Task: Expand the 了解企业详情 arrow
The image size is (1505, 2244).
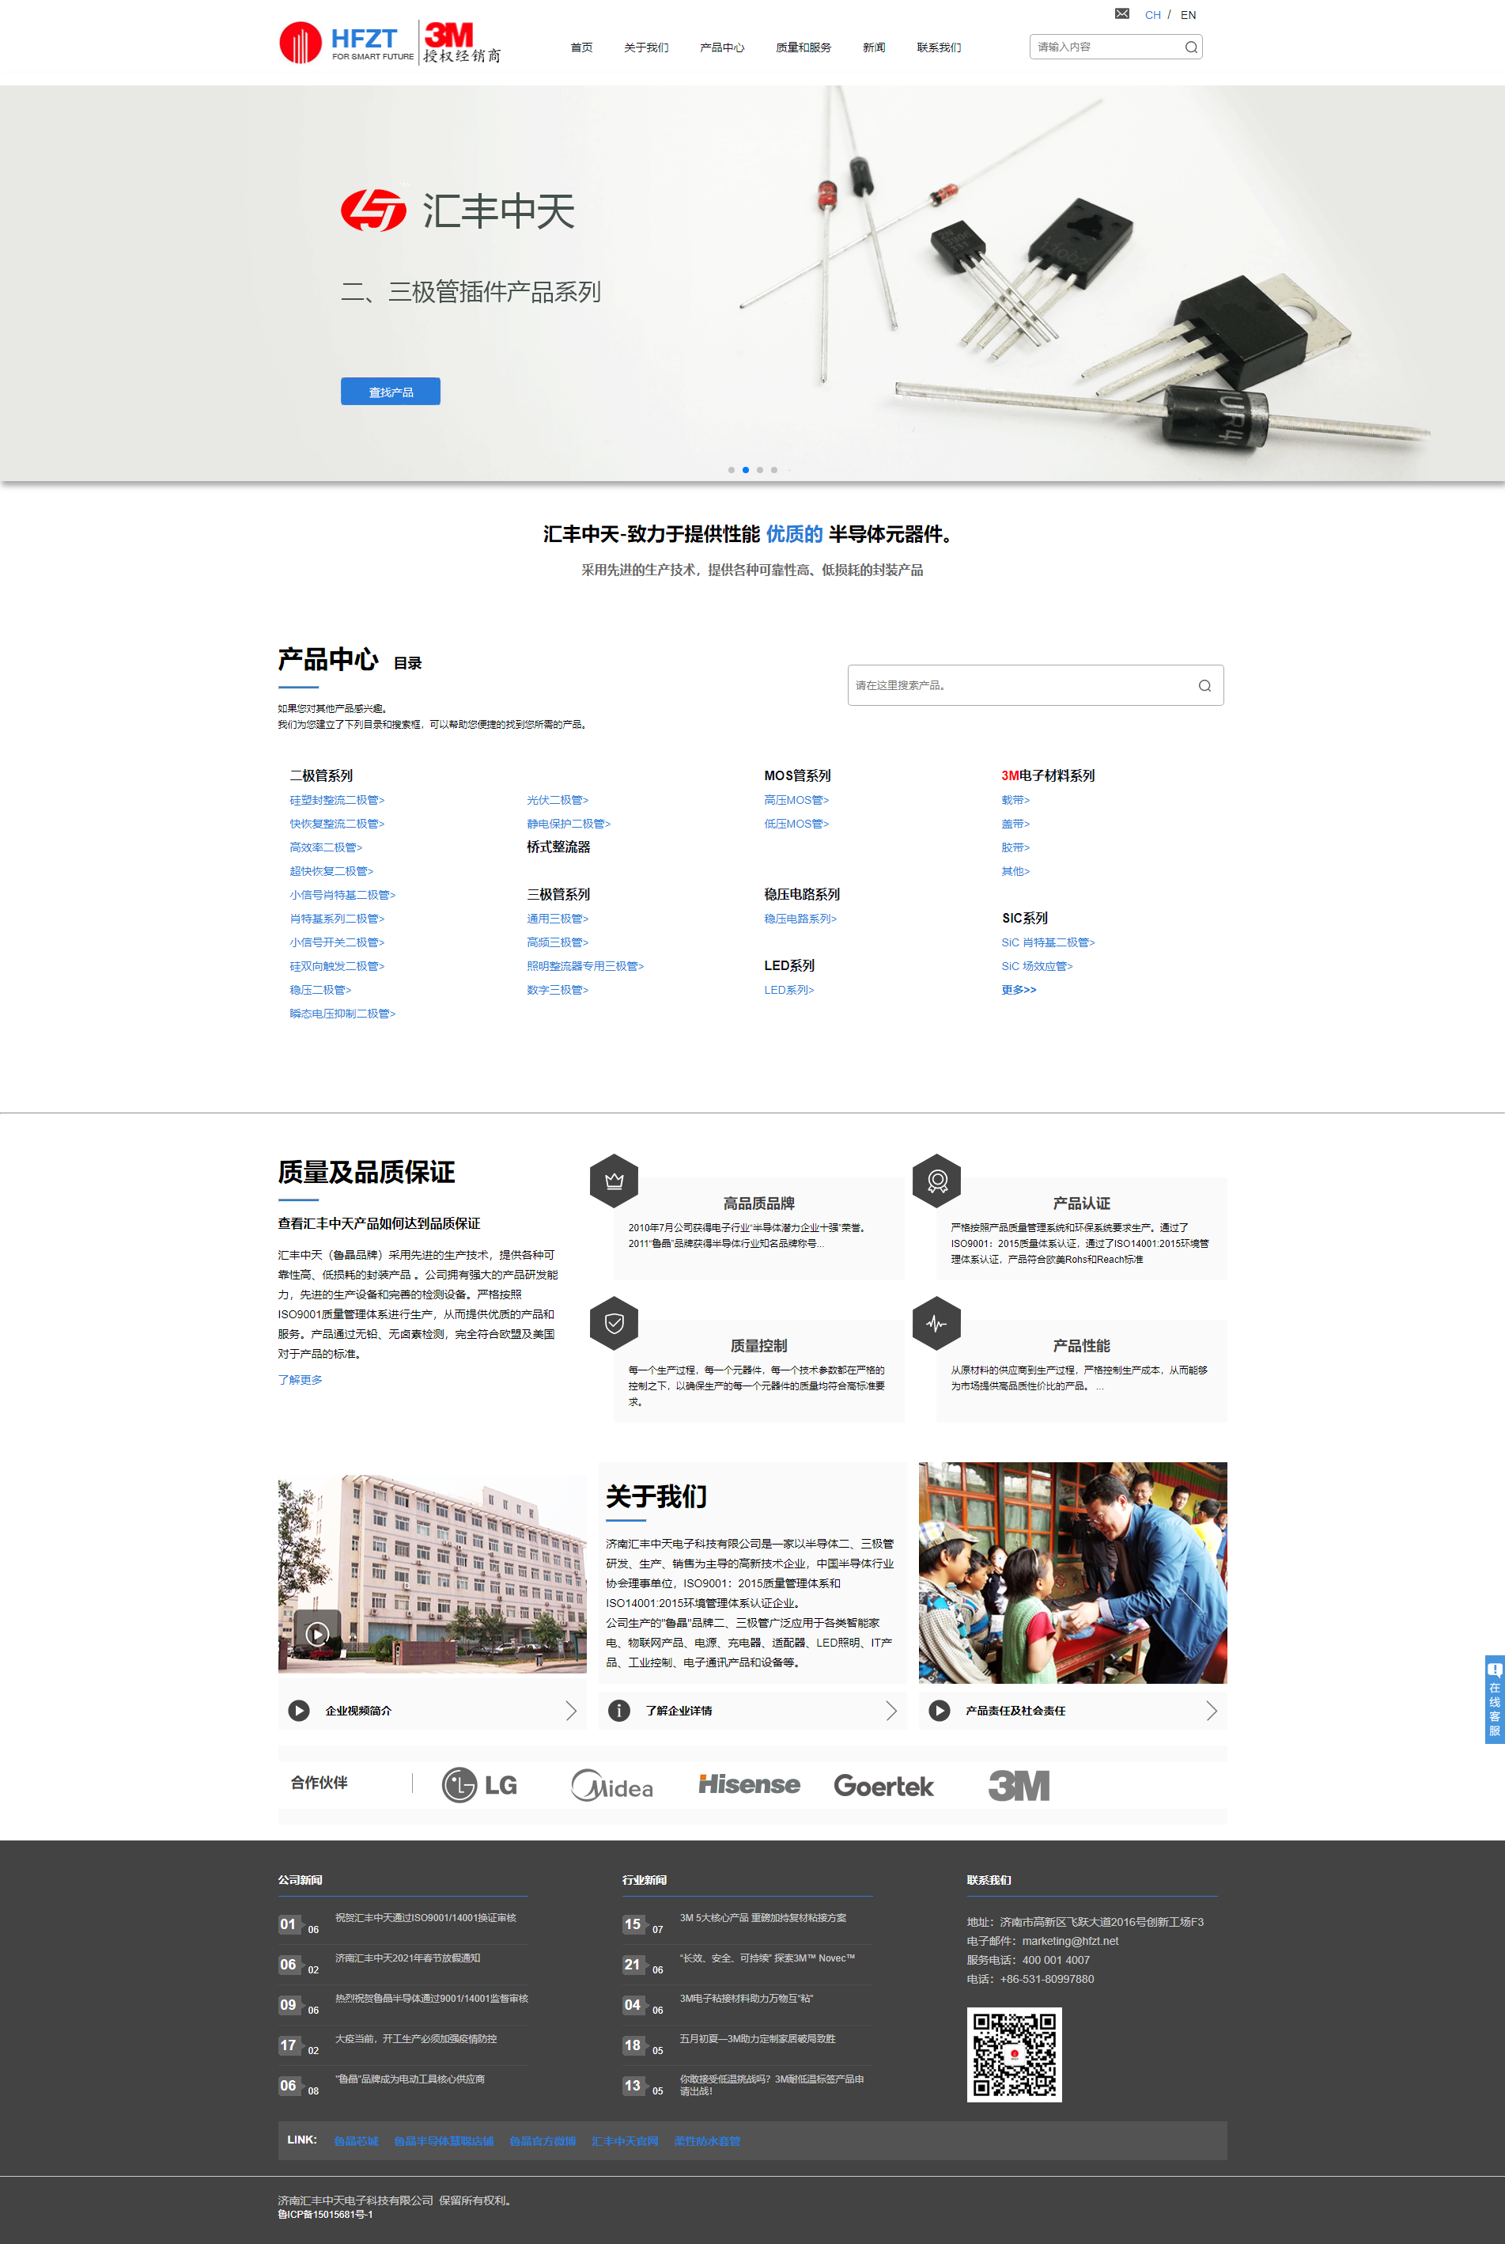Action: [891, 1710]
